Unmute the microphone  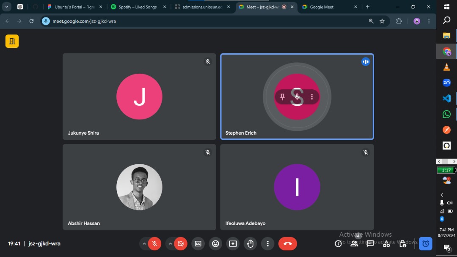154,243
